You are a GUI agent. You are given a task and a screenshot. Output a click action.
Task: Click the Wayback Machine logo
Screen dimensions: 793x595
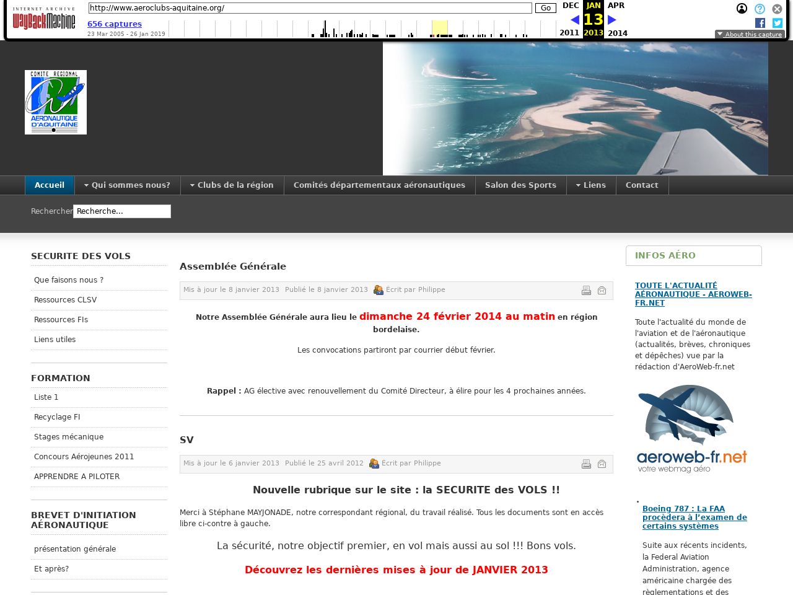(43, 20)
